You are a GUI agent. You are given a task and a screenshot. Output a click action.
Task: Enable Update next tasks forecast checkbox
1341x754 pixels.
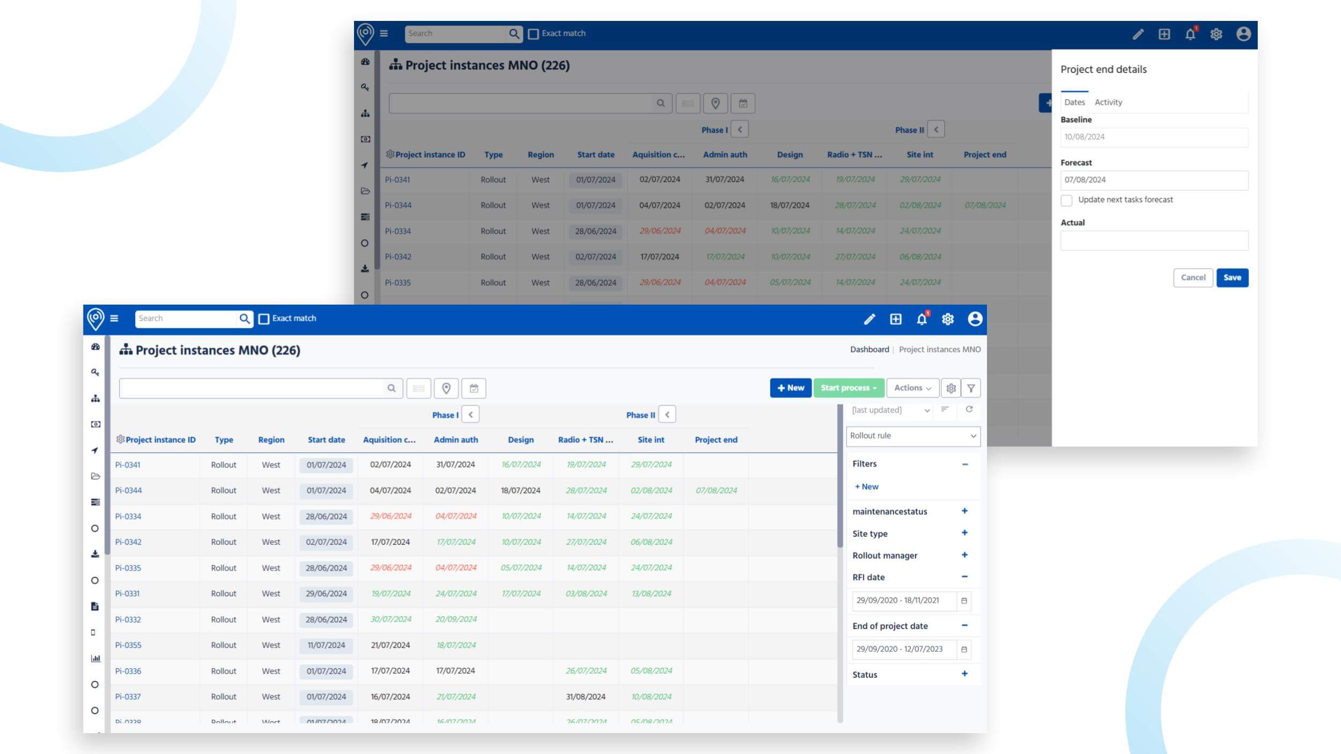[1066, 201]
